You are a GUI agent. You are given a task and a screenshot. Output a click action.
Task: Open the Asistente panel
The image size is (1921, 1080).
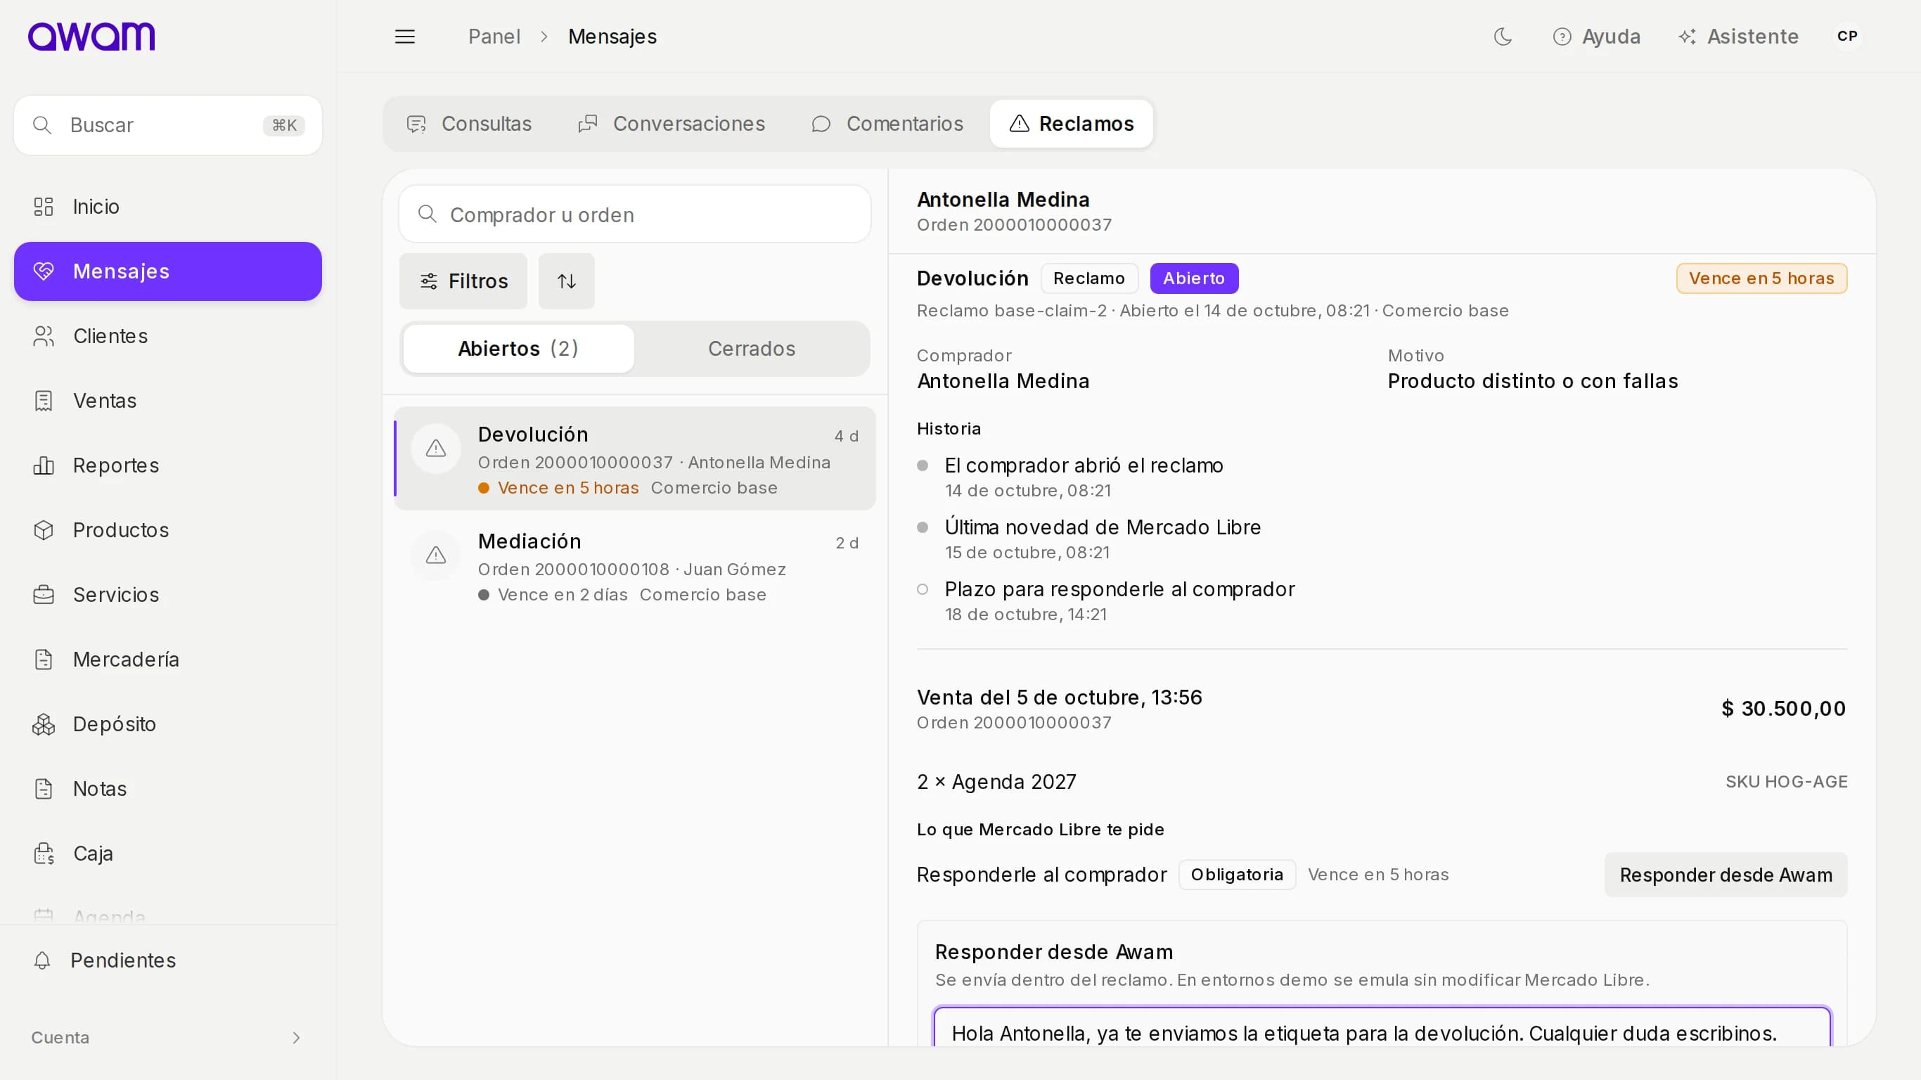click(x=1738, y=36)
